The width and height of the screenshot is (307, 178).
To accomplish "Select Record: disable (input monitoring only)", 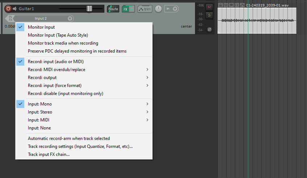I will pos(66,94).
